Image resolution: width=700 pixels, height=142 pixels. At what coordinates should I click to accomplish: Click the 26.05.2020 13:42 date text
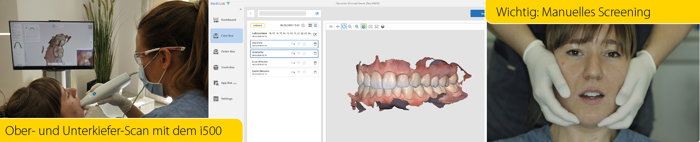click(290, 26)
